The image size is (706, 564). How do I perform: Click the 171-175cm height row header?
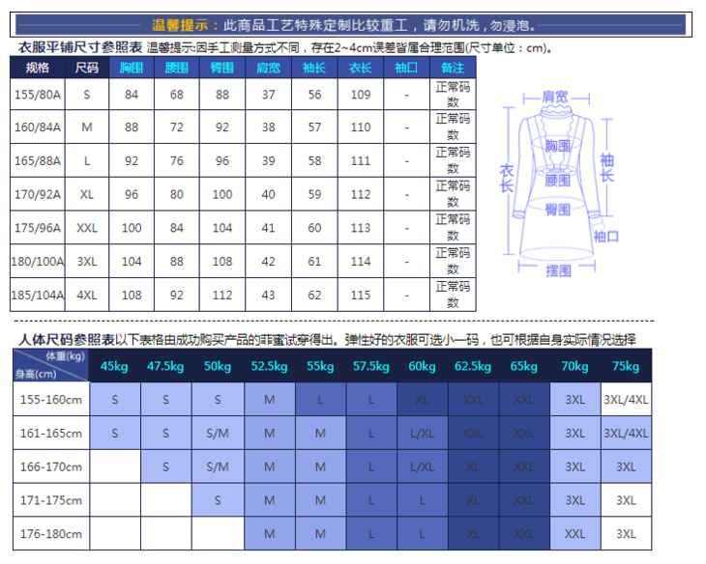pyautogui.click(x=51, y=500)
